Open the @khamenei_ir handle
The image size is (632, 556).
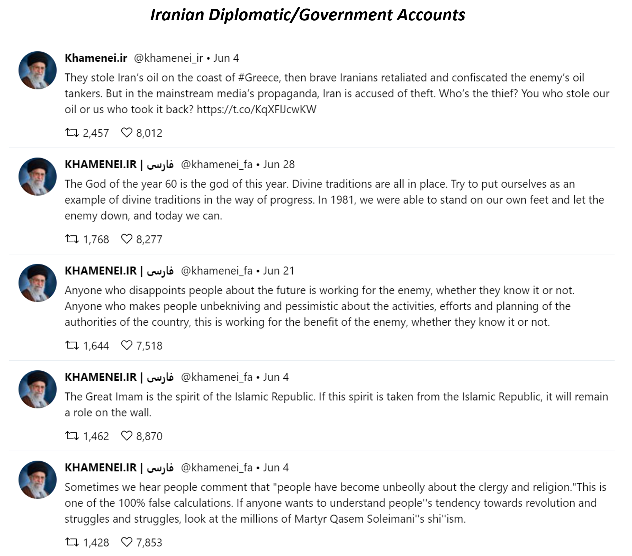pyautogui.click(x=168, y=58)
